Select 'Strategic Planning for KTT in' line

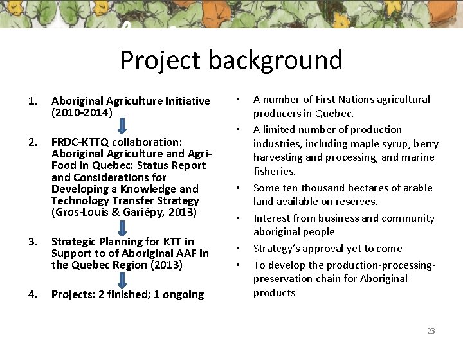click(123, 242)
